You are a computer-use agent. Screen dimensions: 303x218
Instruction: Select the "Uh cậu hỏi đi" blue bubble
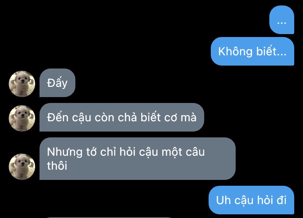(x=251, y=200)
